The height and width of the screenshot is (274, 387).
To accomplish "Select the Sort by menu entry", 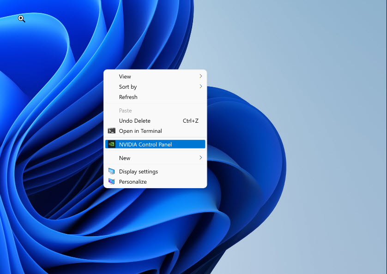I will (128, 87).
